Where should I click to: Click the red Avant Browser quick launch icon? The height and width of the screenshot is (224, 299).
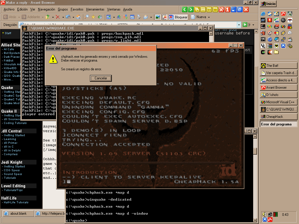click(x=283, y=14)
